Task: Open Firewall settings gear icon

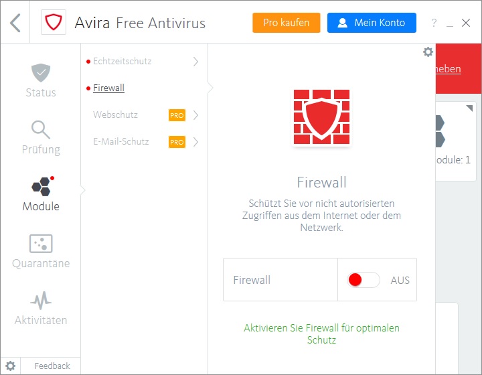Action: pyautogui.click(x=428, y=52)
